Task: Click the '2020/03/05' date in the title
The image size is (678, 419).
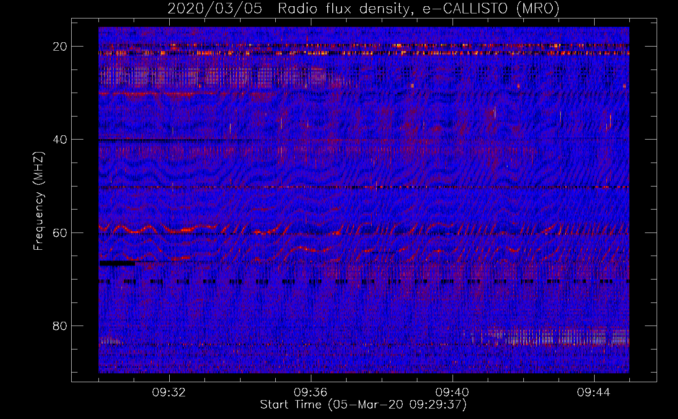Action: (215, 8)
